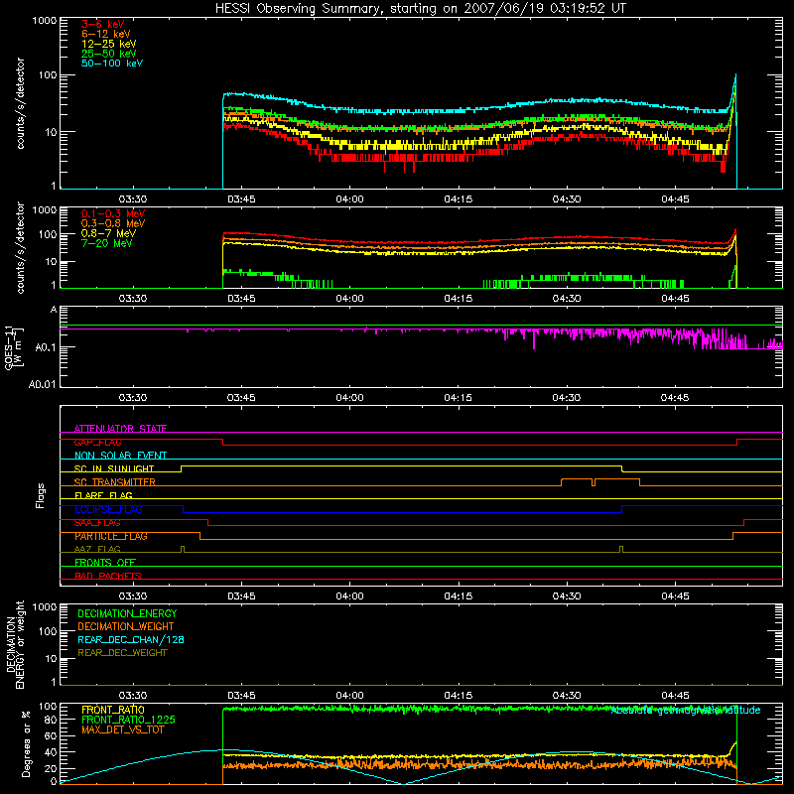Click the A0.1 tick label on GOES axis
The height and width of the screenshot is (794, 794).
point(45,347)
